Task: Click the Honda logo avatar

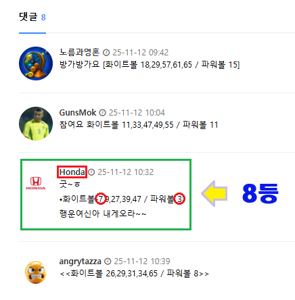Action: pyautogui.click(x=36, y=183)
